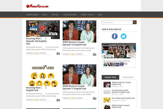Open the Picture menu item
Image resolution: width=163 pixels, height=109 pixels.
55,15
